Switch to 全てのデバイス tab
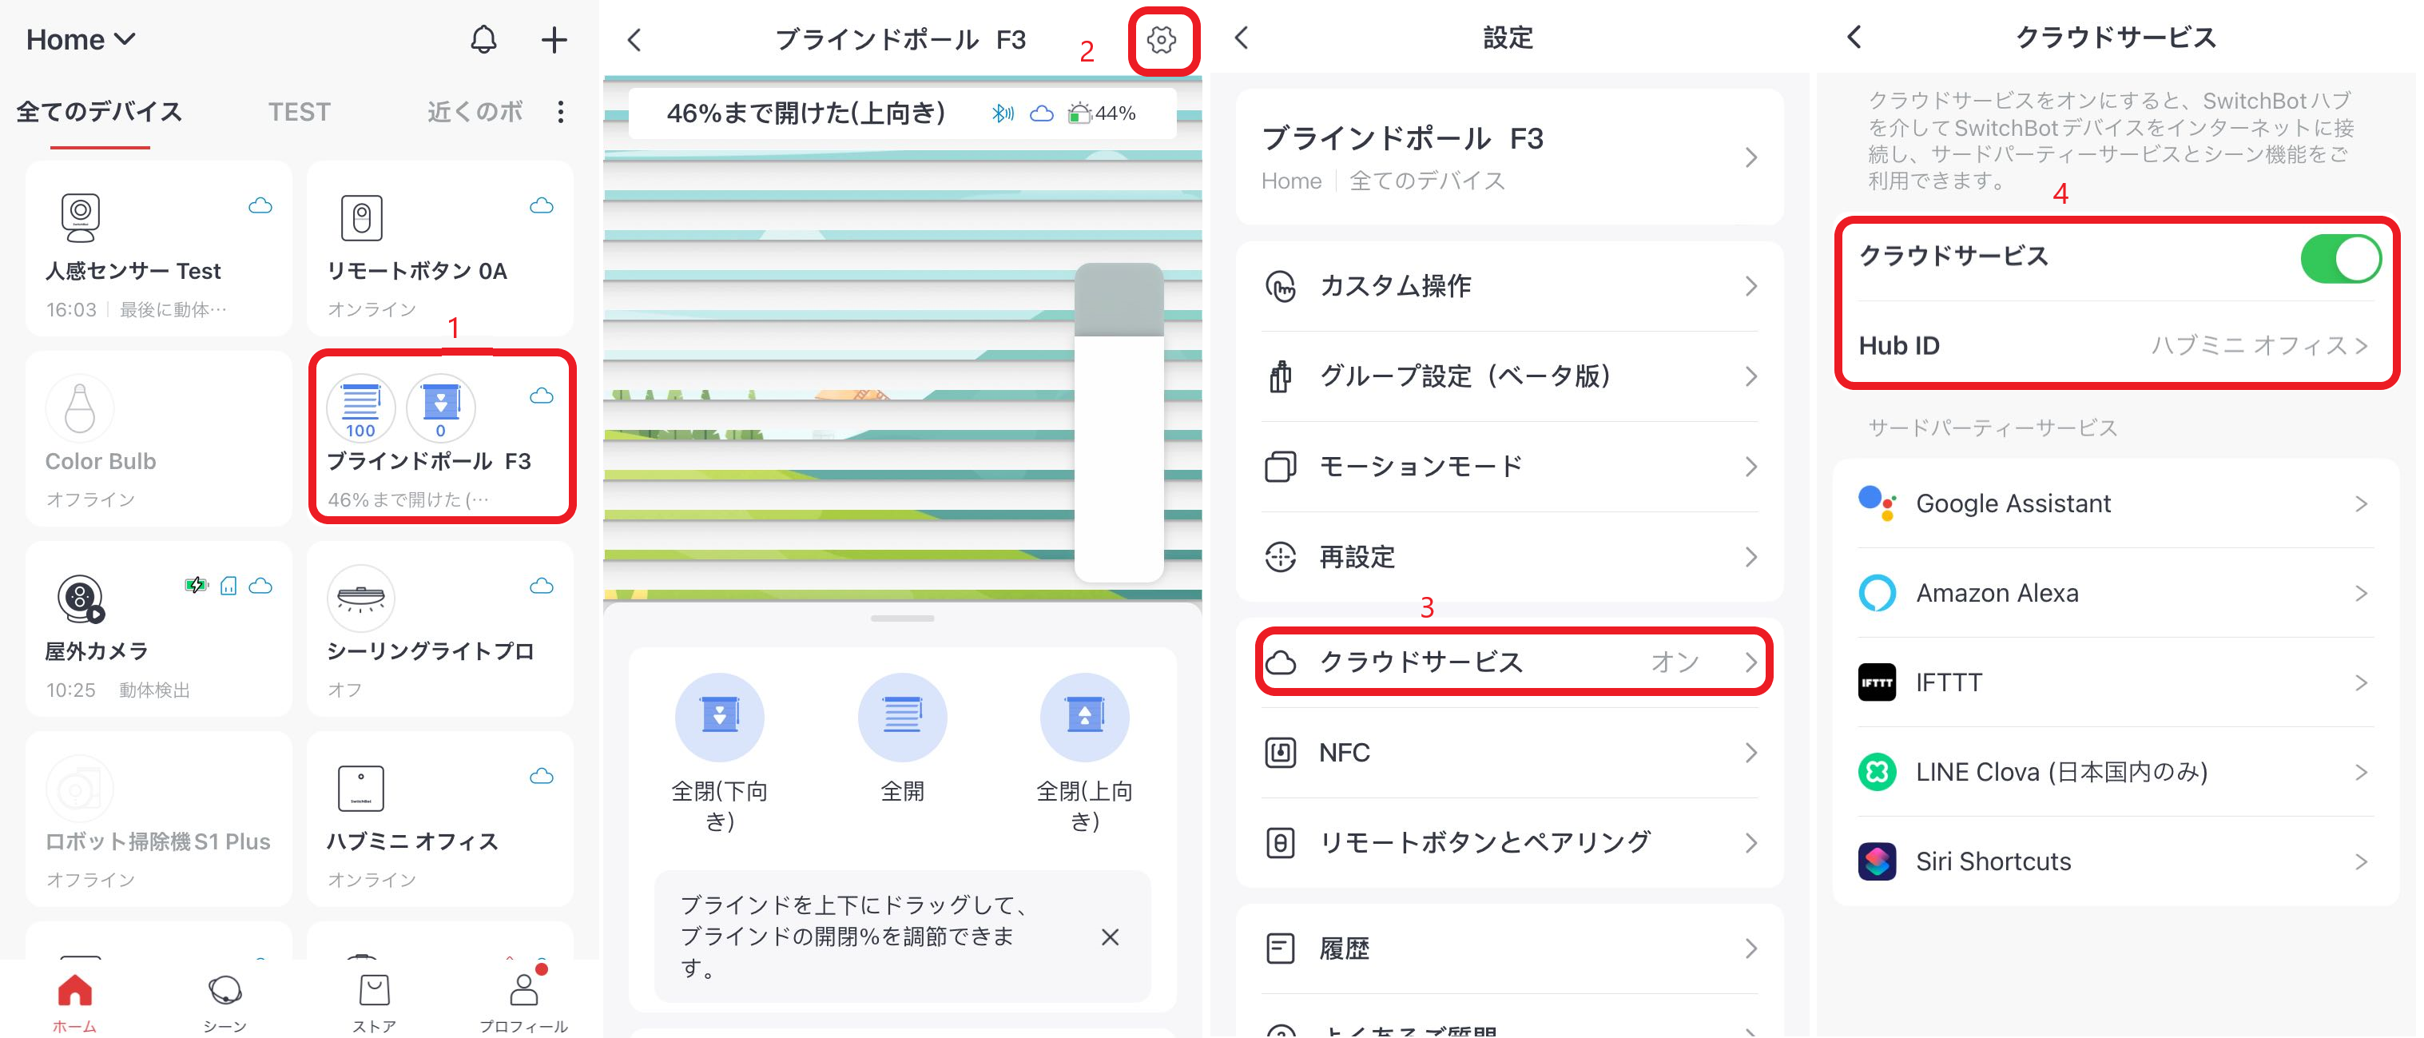2424x1038 pixels. point(100,112)
